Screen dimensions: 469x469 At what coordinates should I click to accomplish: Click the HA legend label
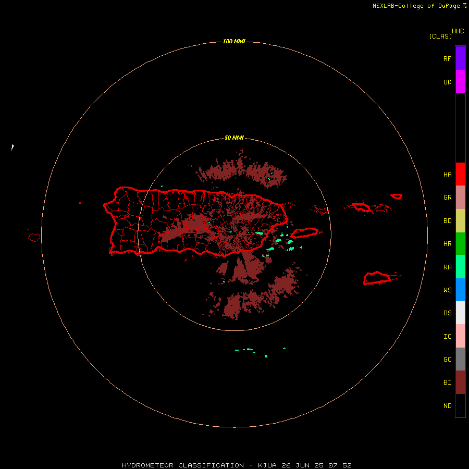point(447,175)
